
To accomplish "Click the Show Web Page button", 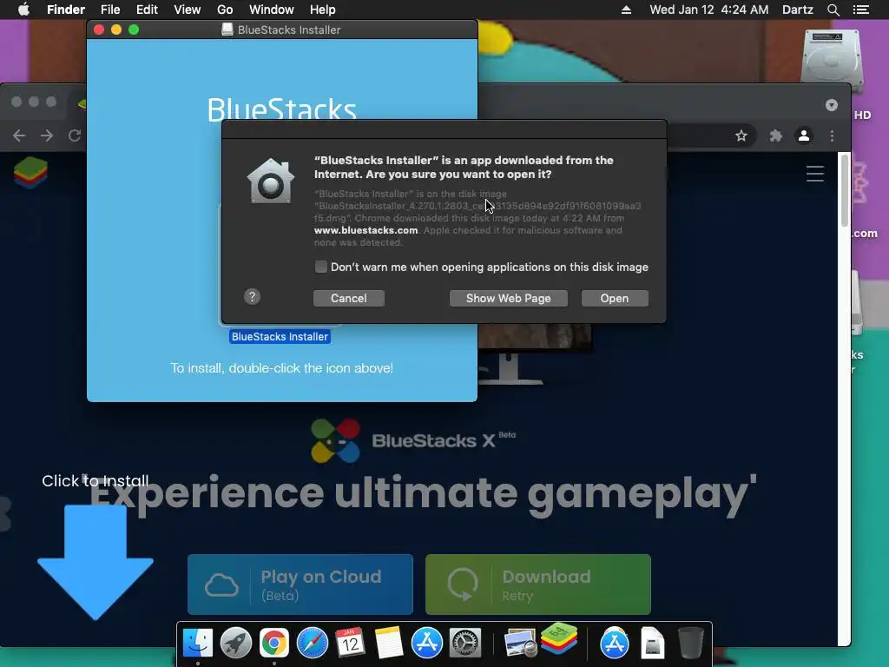I will [x=508, y=299].
